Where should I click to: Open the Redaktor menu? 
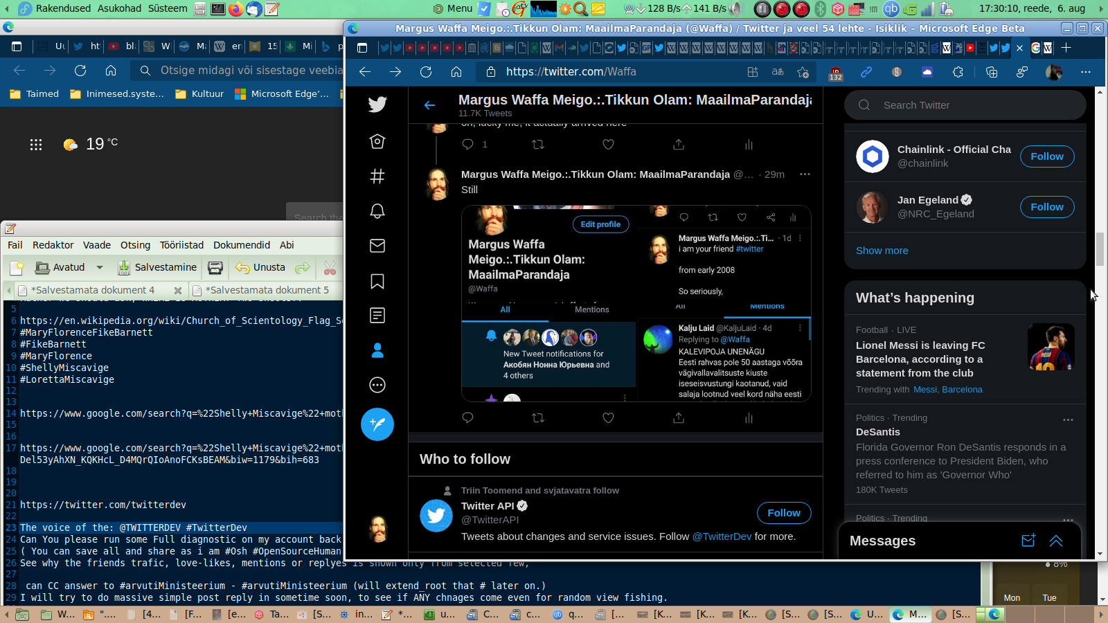pyautogui.click(x=53, y=245)
